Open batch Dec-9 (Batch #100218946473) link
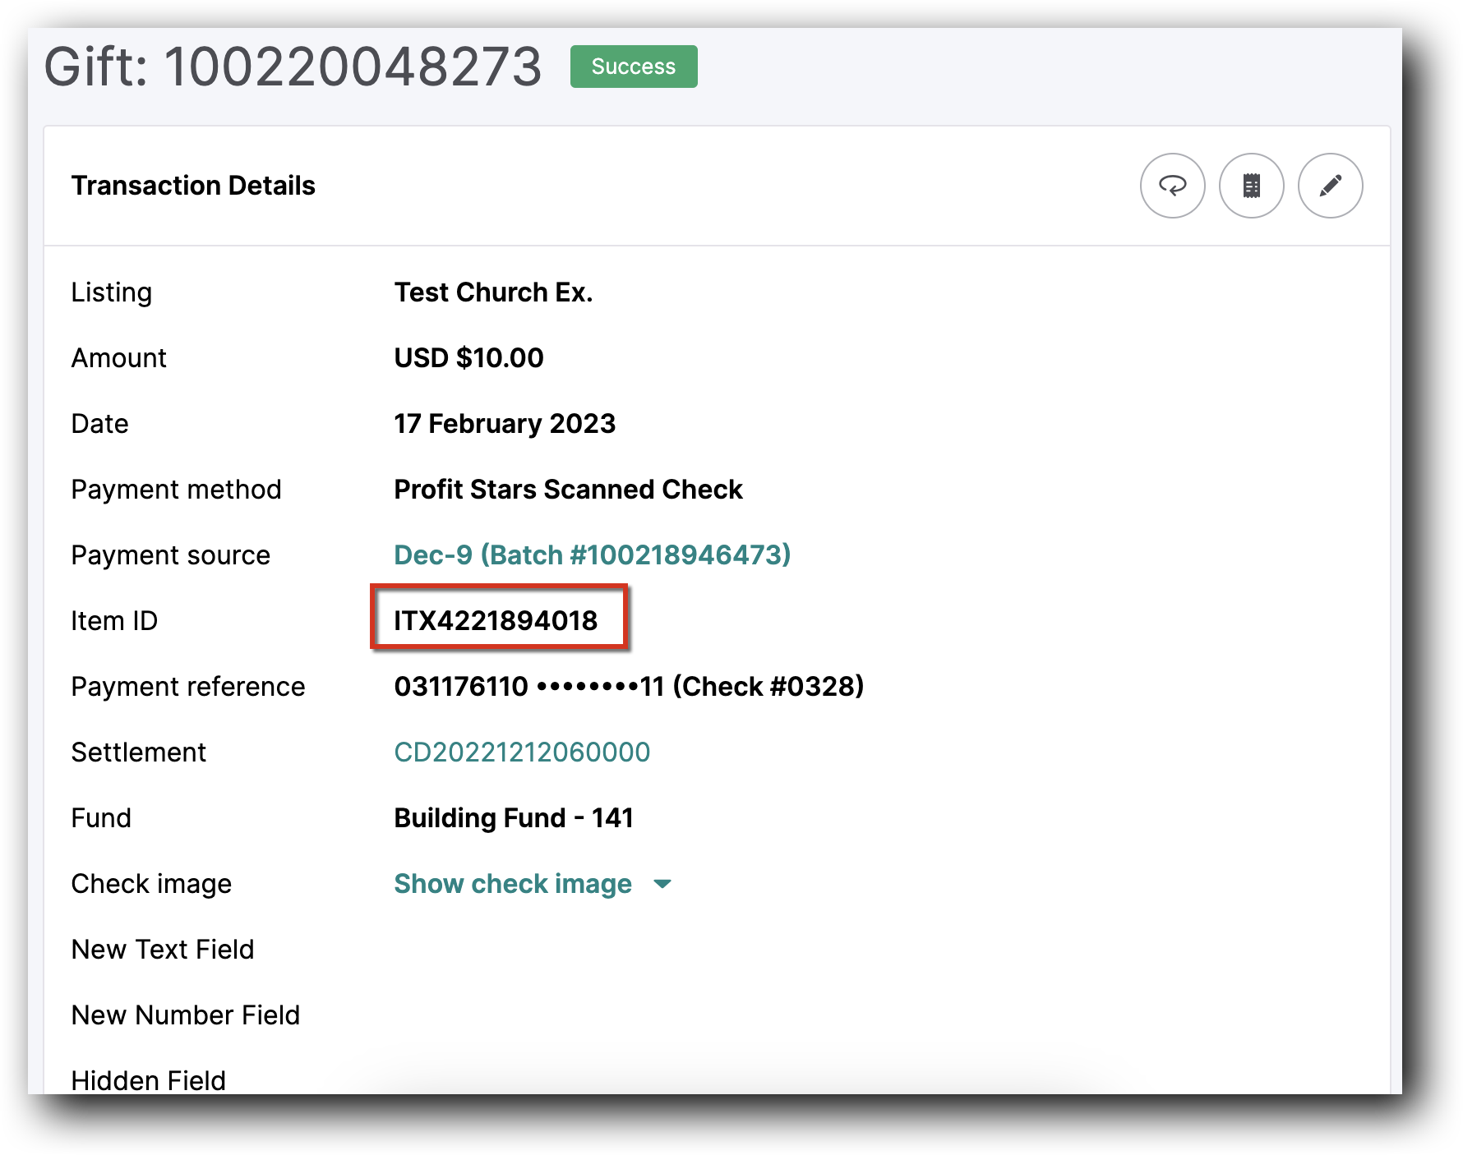1463x1155 pixels. tap(592, 554)
